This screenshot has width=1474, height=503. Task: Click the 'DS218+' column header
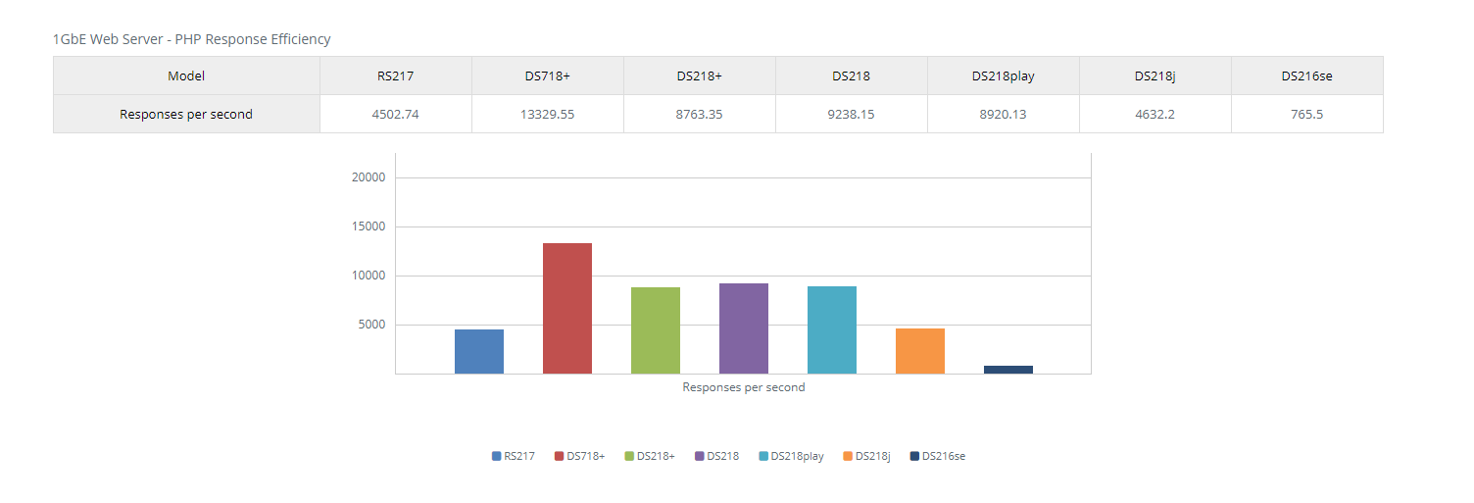(700, 75)
